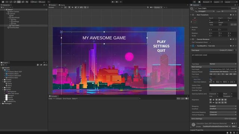Open the Static dropdown in Inspector
The image size is (239, 134).
[234, 9]
